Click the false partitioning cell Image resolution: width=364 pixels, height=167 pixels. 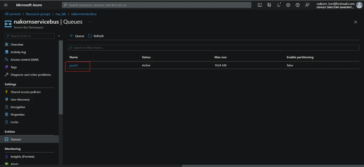pyautogui.click(x=290, y=65)
